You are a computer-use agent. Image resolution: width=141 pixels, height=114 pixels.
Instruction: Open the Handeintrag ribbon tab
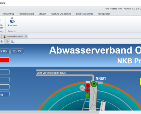[8, 14]
